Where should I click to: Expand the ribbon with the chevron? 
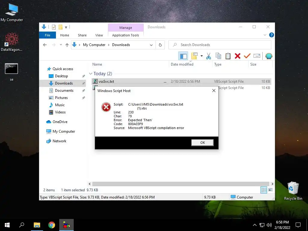click(265, 35)
